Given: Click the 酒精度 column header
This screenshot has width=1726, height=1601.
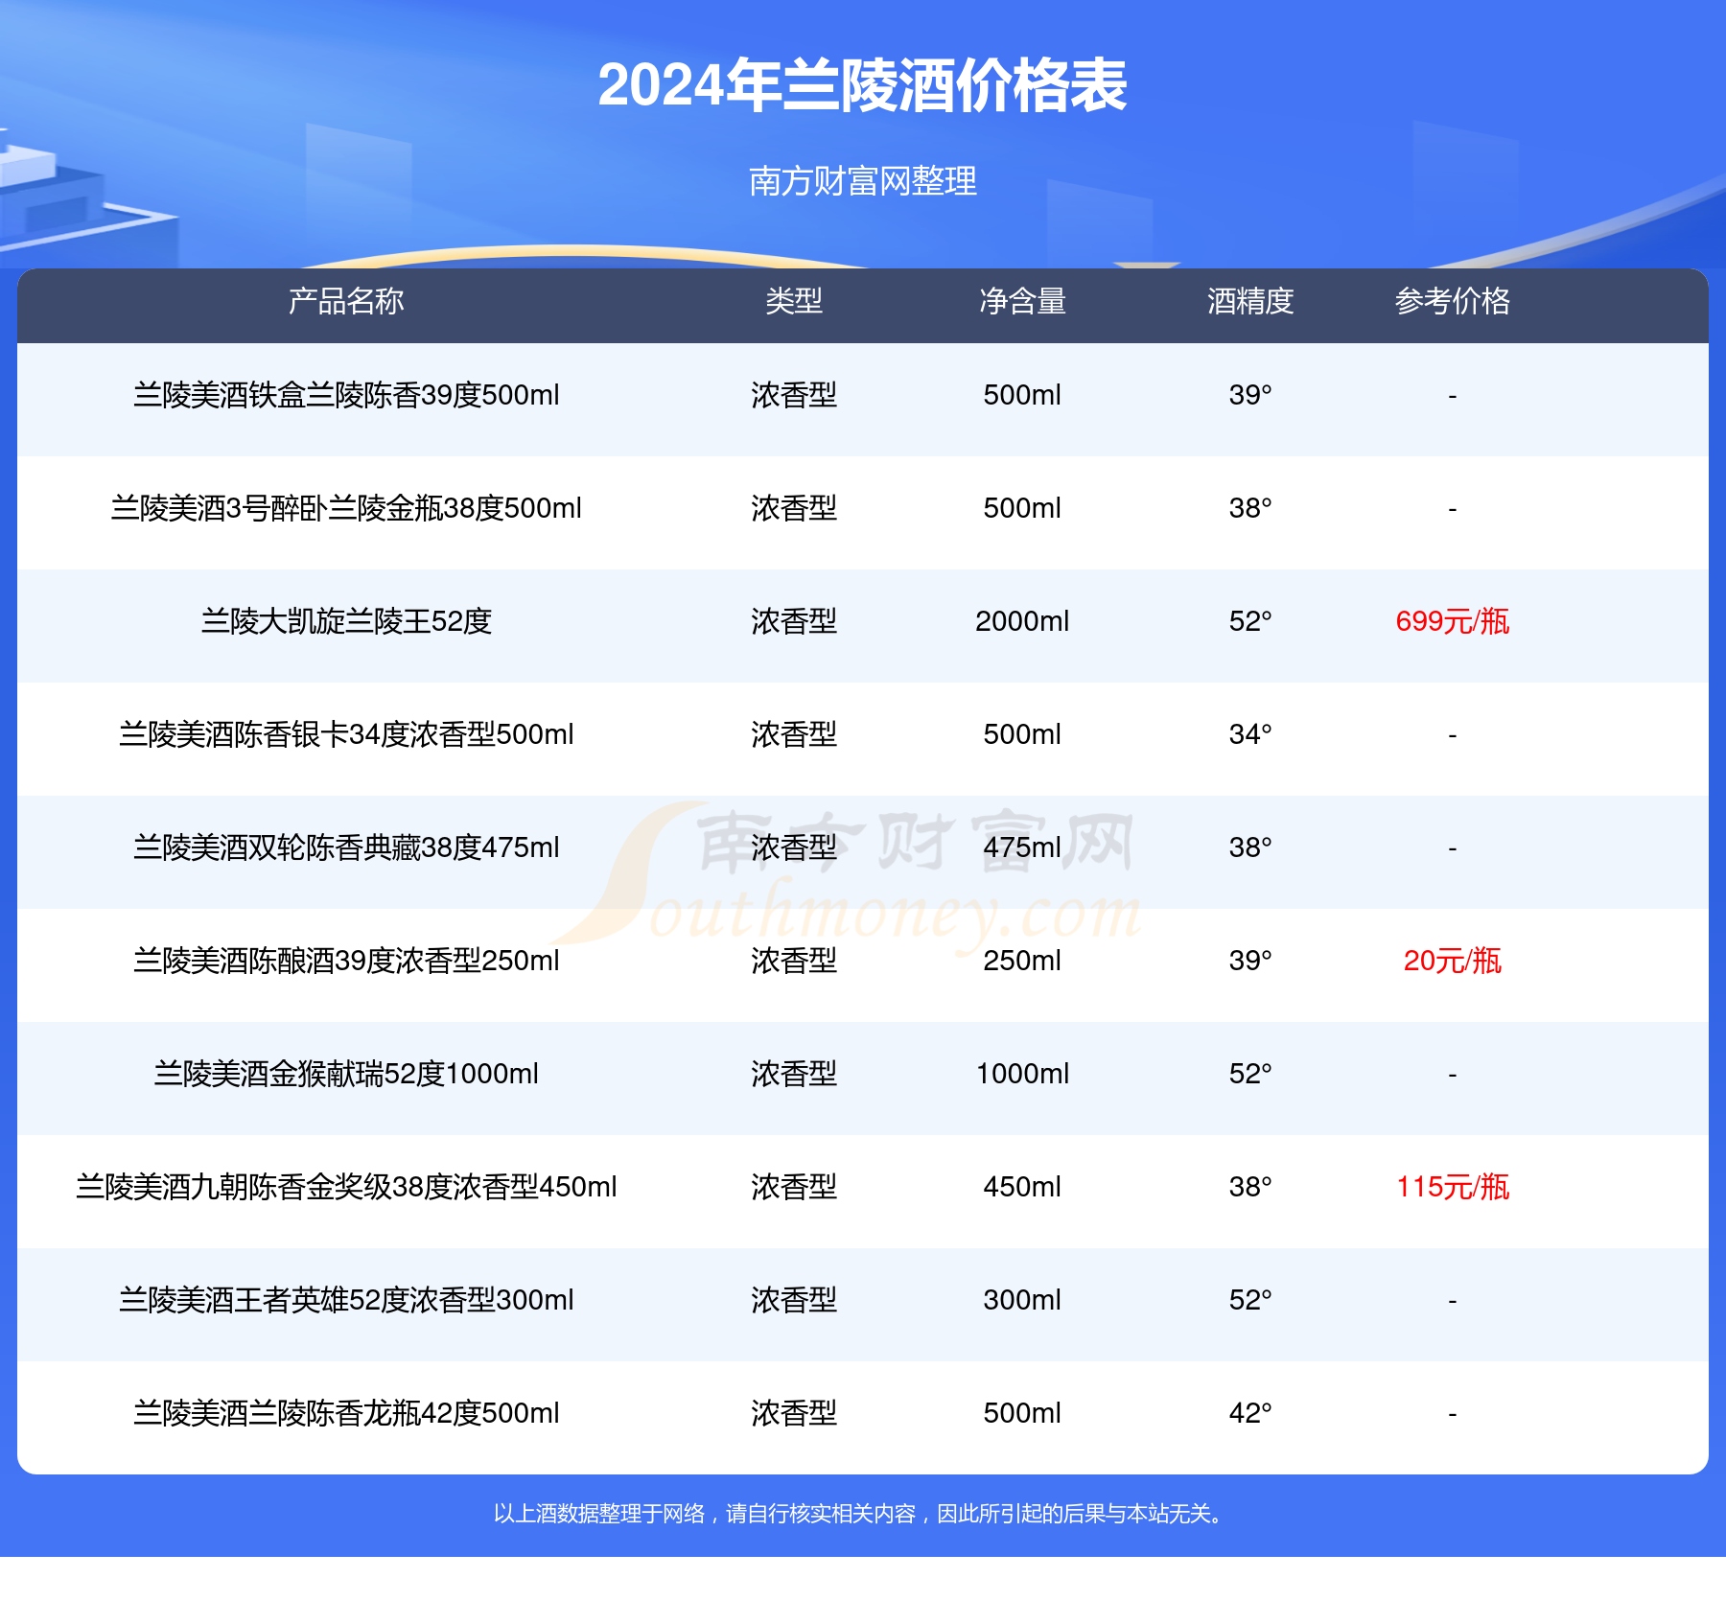Looking at the screenshot, I should pyautogui.click(x=1250, y=301).
